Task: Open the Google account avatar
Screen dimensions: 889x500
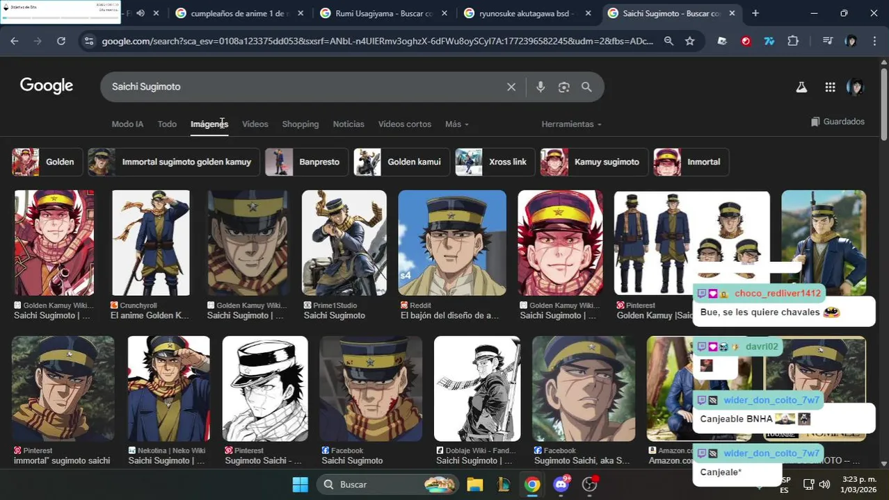Action: coord(856,87)
